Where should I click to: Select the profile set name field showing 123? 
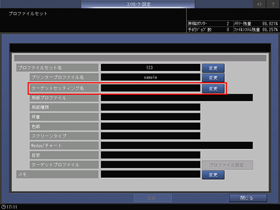click(x=151, y=68)
